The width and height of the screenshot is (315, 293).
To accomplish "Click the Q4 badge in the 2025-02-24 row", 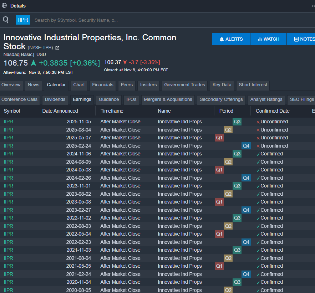I will click(246, 146).
